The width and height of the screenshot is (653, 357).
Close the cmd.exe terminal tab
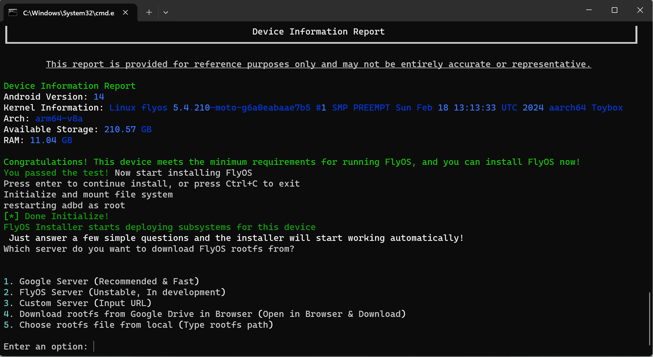coord(126,13)
